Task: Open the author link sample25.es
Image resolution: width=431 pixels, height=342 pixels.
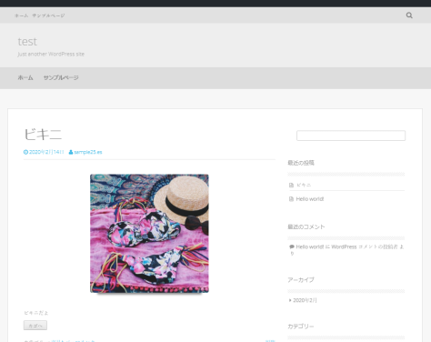Action: click(88, 152)
